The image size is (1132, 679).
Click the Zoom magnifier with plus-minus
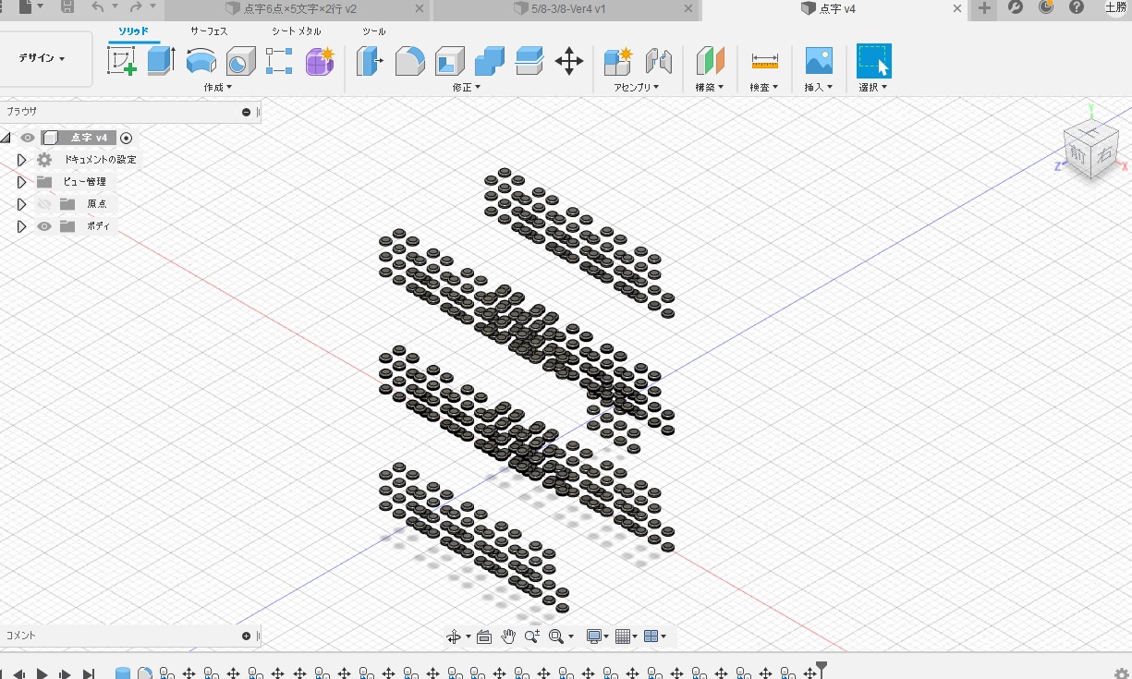(532, 637)
